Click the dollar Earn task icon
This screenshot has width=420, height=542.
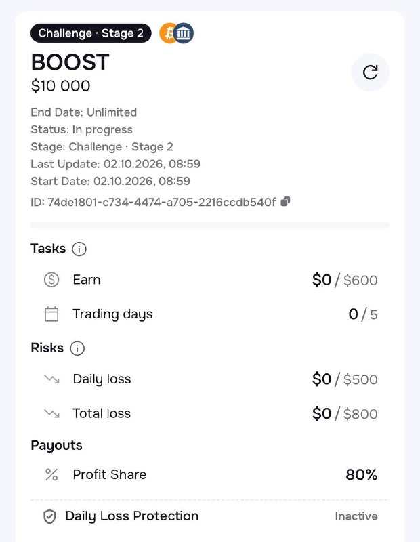pos(51,280)
